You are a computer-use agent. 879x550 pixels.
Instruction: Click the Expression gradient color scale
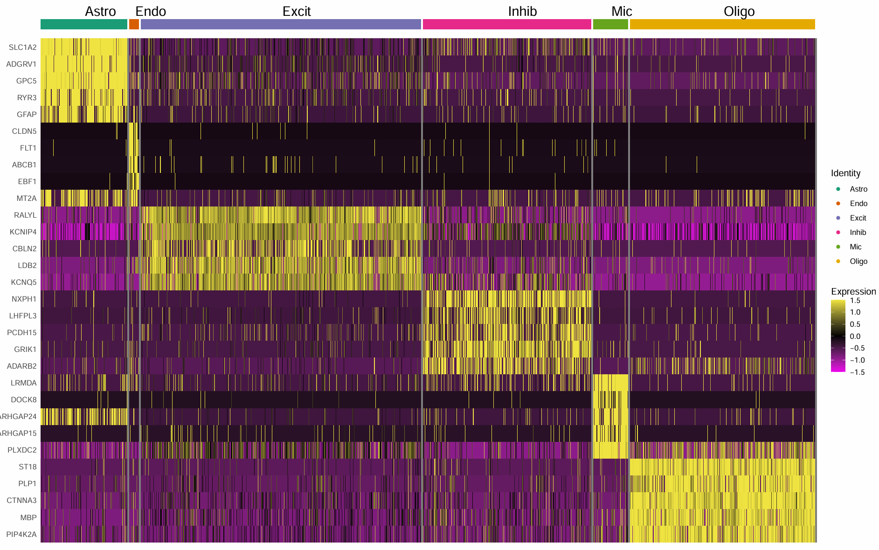point(838,336)
